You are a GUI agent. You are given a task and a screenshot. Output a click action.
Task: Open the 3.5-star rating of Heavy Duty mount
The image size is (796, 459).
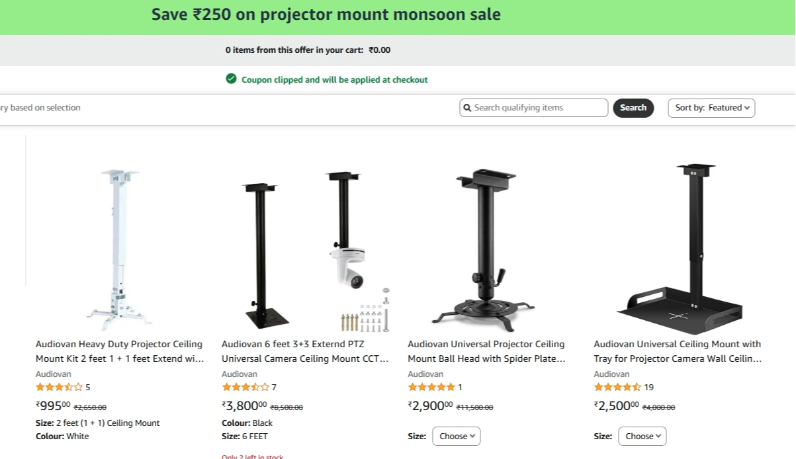tap(59, 388)
